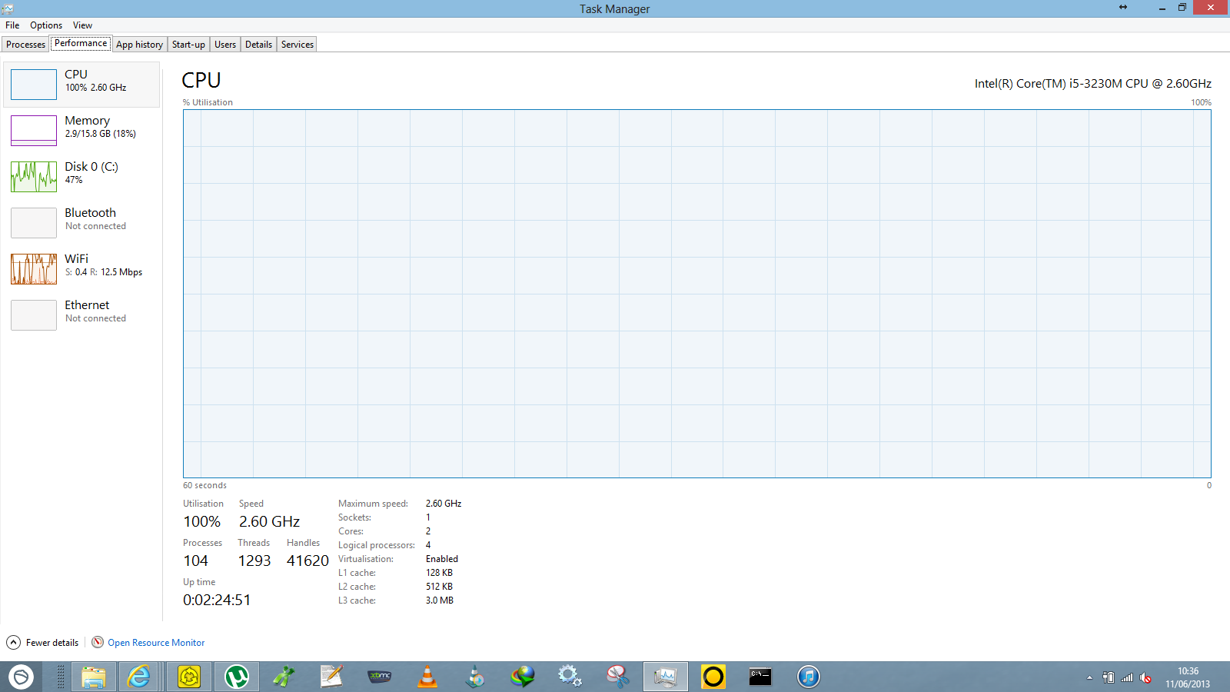The image size is (1230, 692).
Task: Click the battery power tray icon
Action: coord(1109,677)
